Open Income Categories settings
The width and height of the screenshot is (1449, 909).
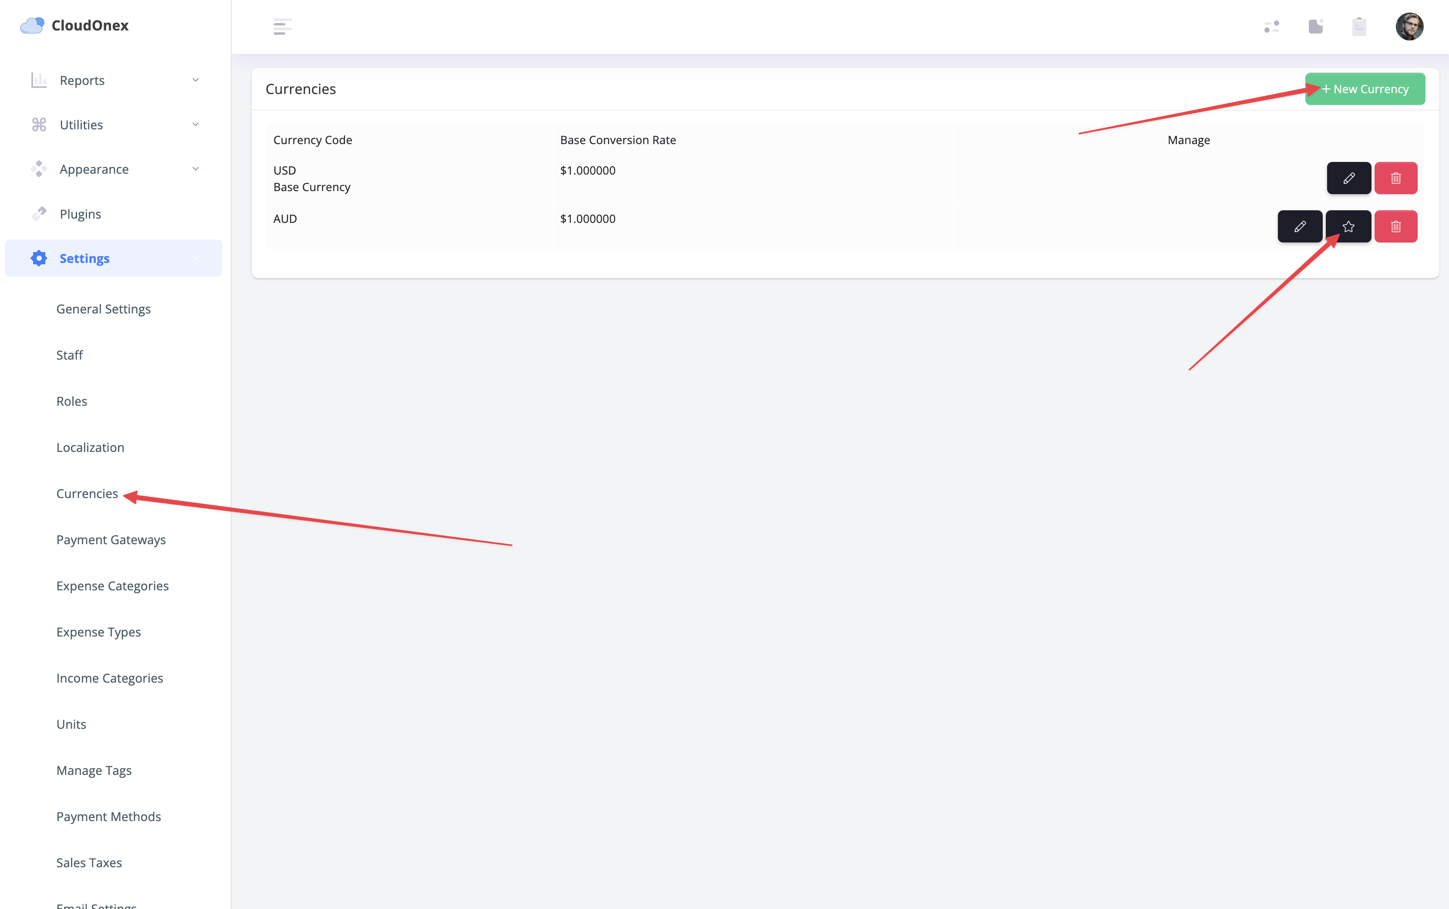click(x=110, y=678)
